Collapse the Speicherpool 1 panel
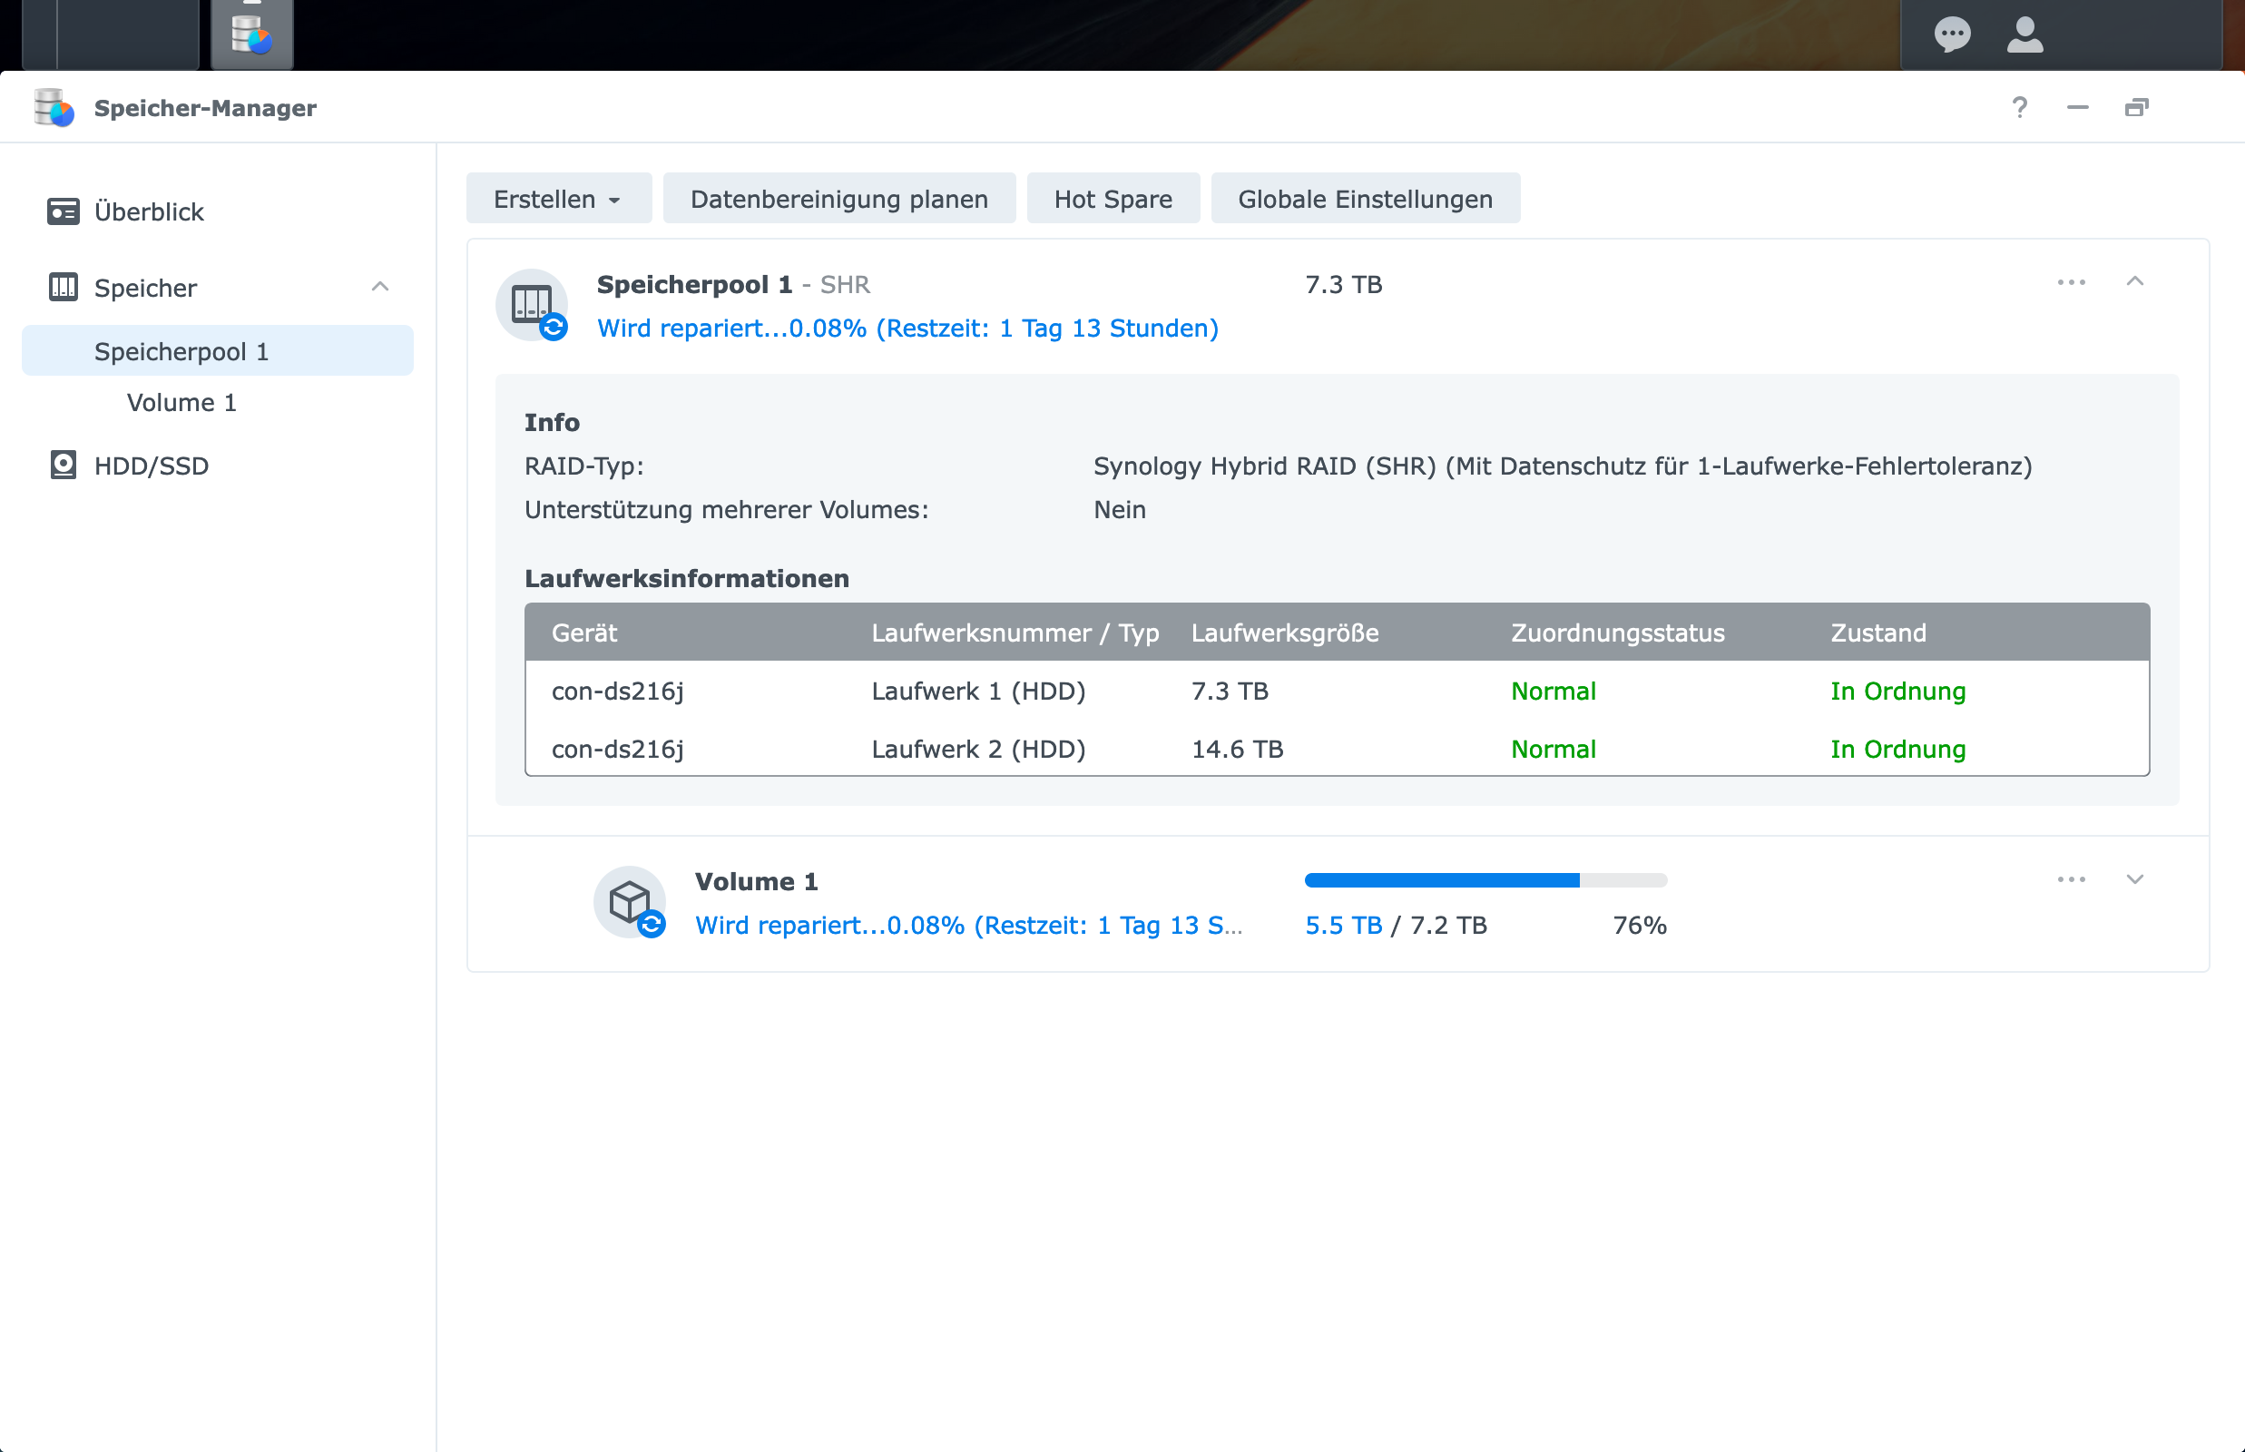The height and width of the screenshot is (1452, 2245). (x=2133, y=282)
